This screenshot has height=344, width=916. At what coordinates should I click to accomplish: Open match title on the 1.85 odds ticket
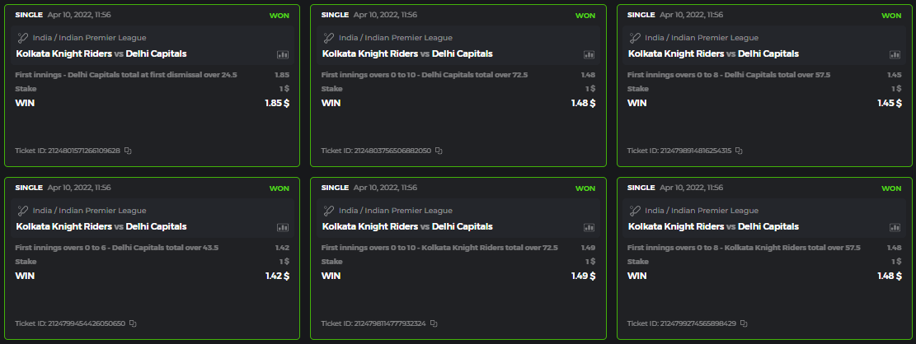coord(101,54)
